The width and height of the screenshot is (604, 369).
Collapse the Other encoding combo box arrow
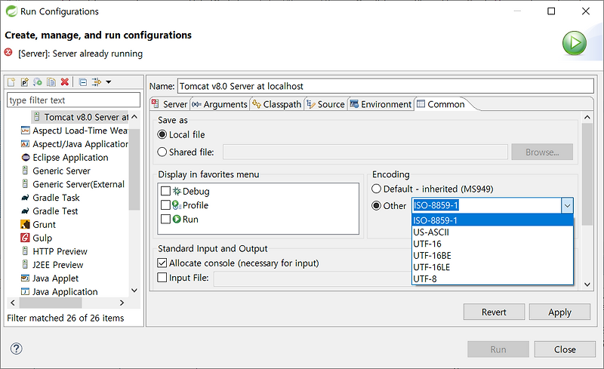(567, 205)
